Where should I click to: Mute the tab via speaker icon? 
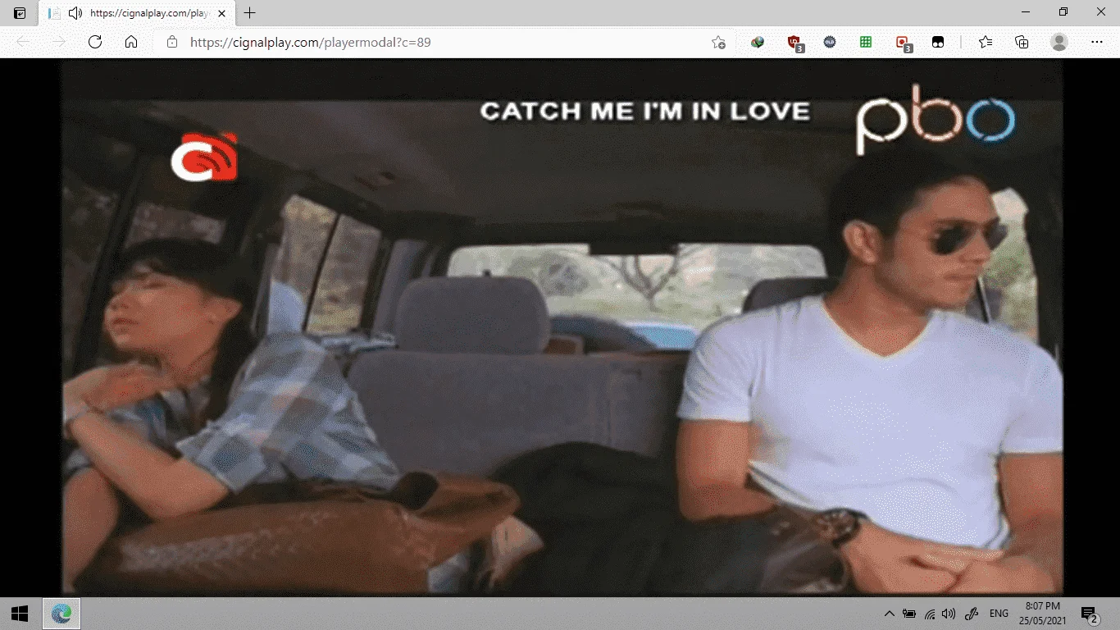[x=75, y=13]
